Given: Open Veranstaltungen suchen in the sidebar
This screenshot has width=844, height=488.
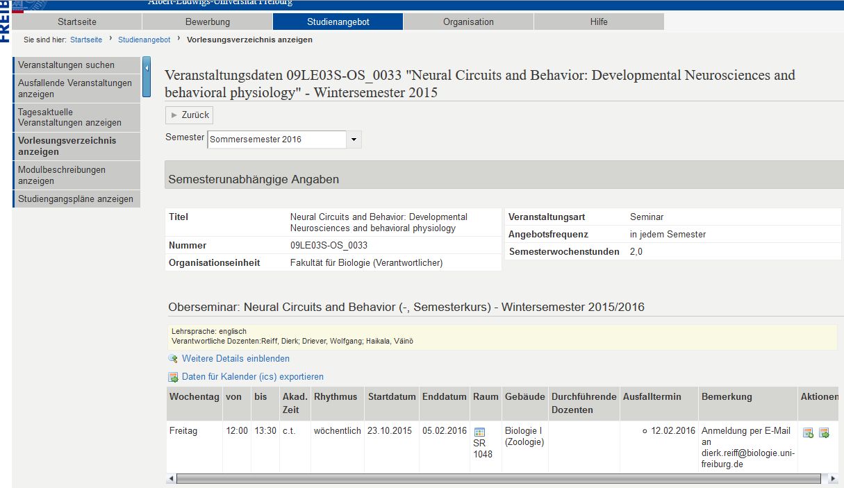Looking at the screenshot, I should pos(67,65).
